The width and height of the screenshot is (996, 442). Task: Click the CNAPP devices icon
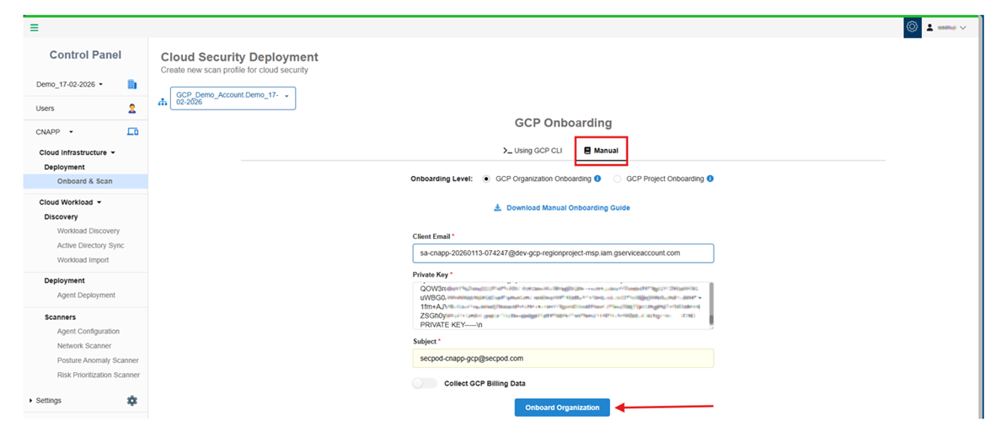(131, 132)
